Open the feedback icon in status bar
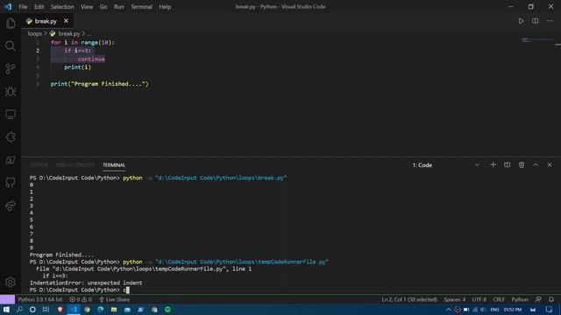This screenshot has width=561, height=315. (x=538, y=299)
